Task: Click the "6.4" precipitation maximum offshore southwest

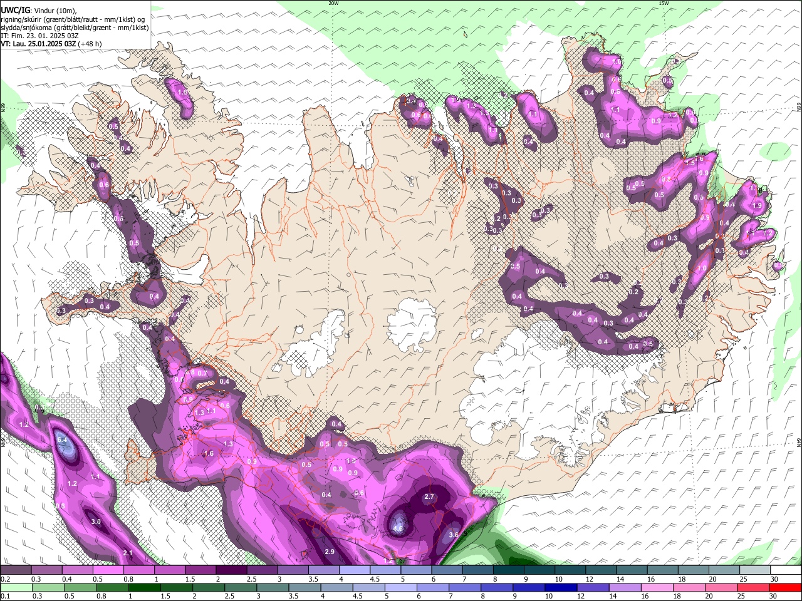Action: 62,440
